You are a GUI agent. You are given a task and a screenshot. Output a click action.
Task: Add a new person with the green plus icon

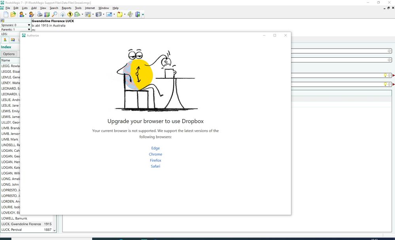pos(21,14)
